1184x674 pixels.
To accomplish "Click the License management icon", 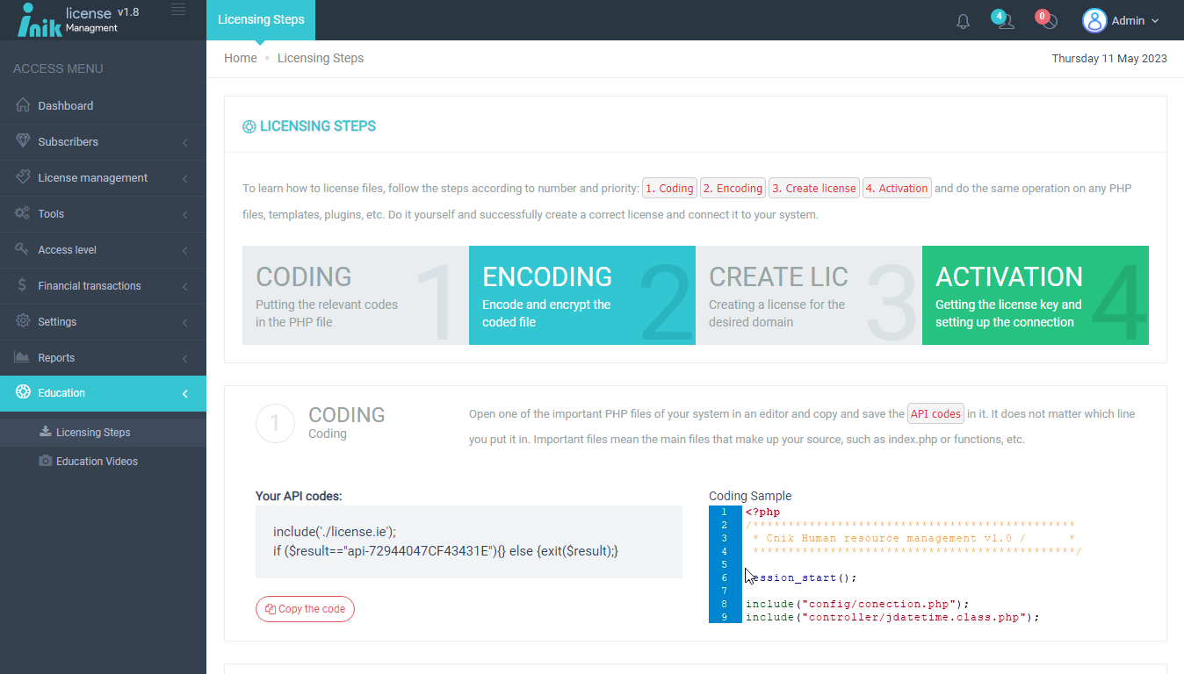I will click(x=23, y=177).
